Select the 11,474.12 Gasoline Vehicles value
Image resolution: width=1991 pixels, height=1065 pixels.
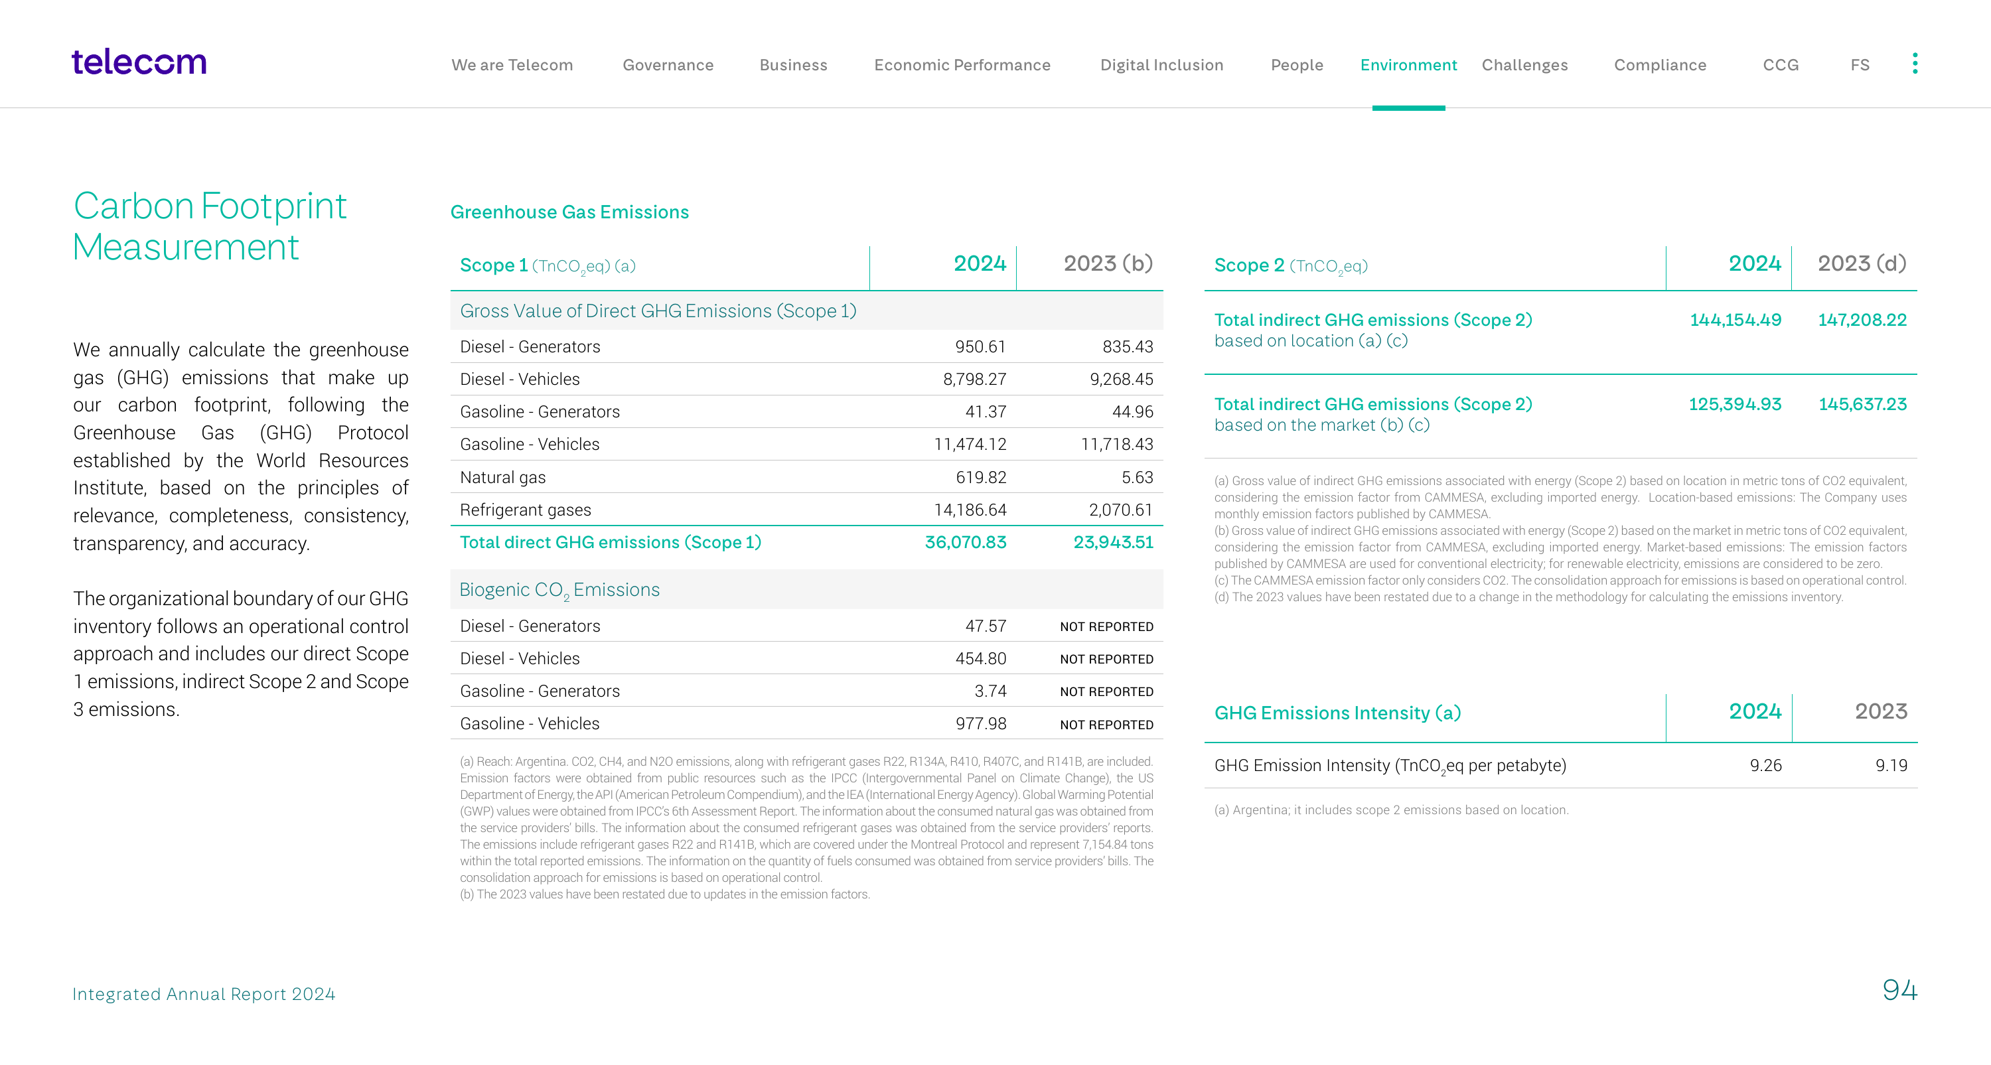coord(970,444)
